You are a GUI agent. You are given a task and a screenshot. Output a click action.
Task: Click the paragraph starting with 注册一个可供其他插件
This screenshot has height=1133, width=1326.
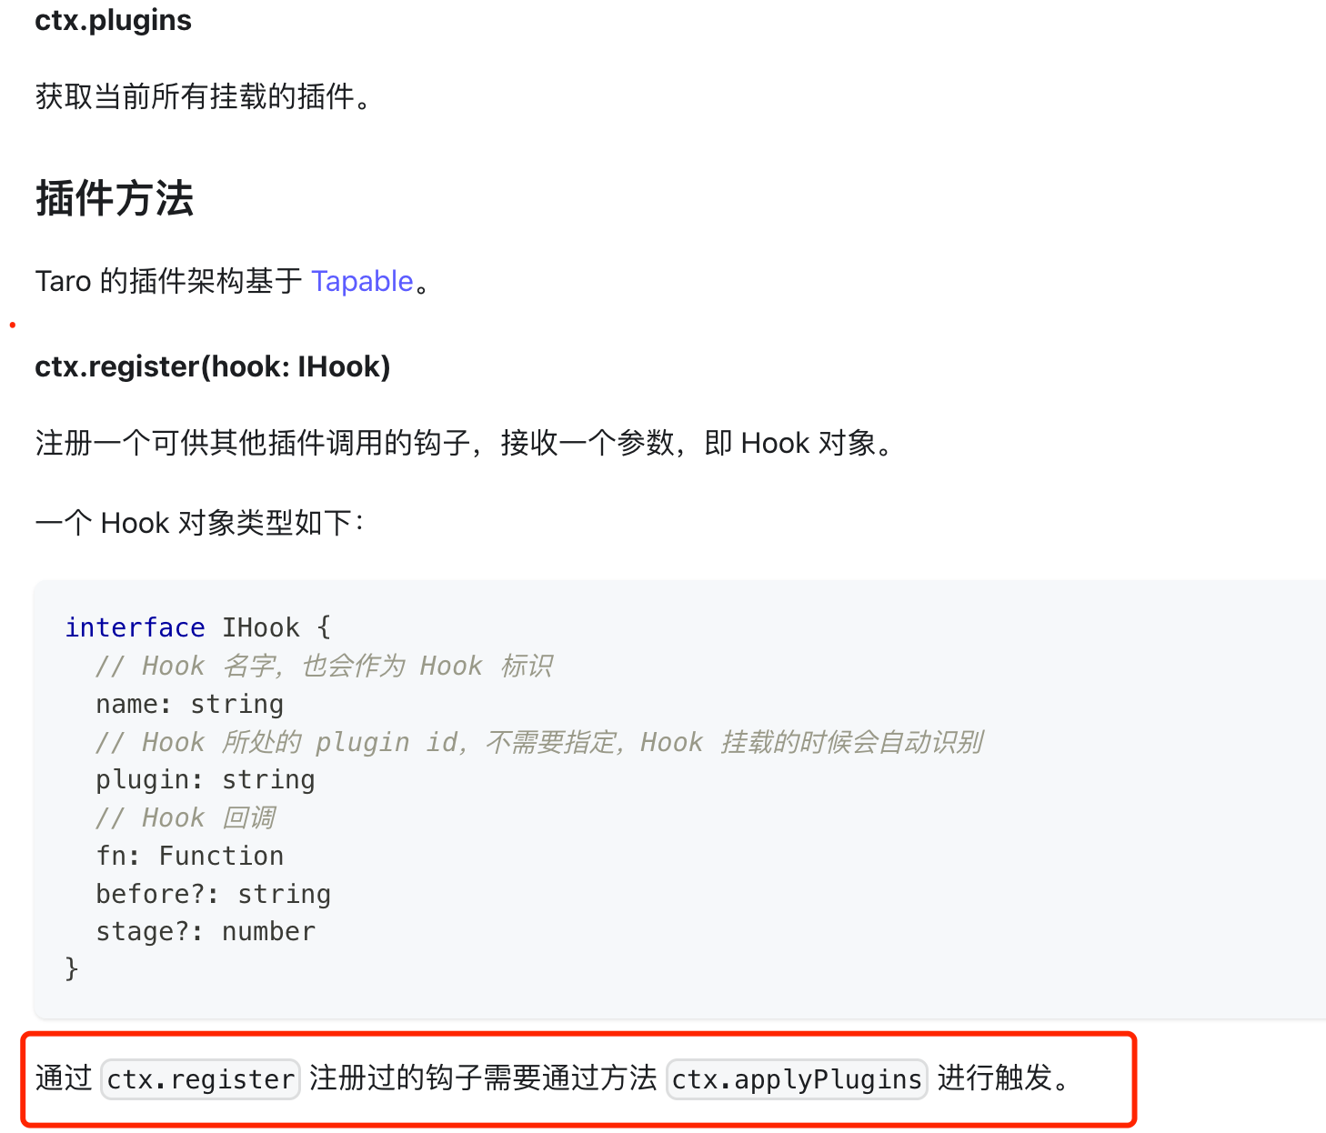click(467, 443)
